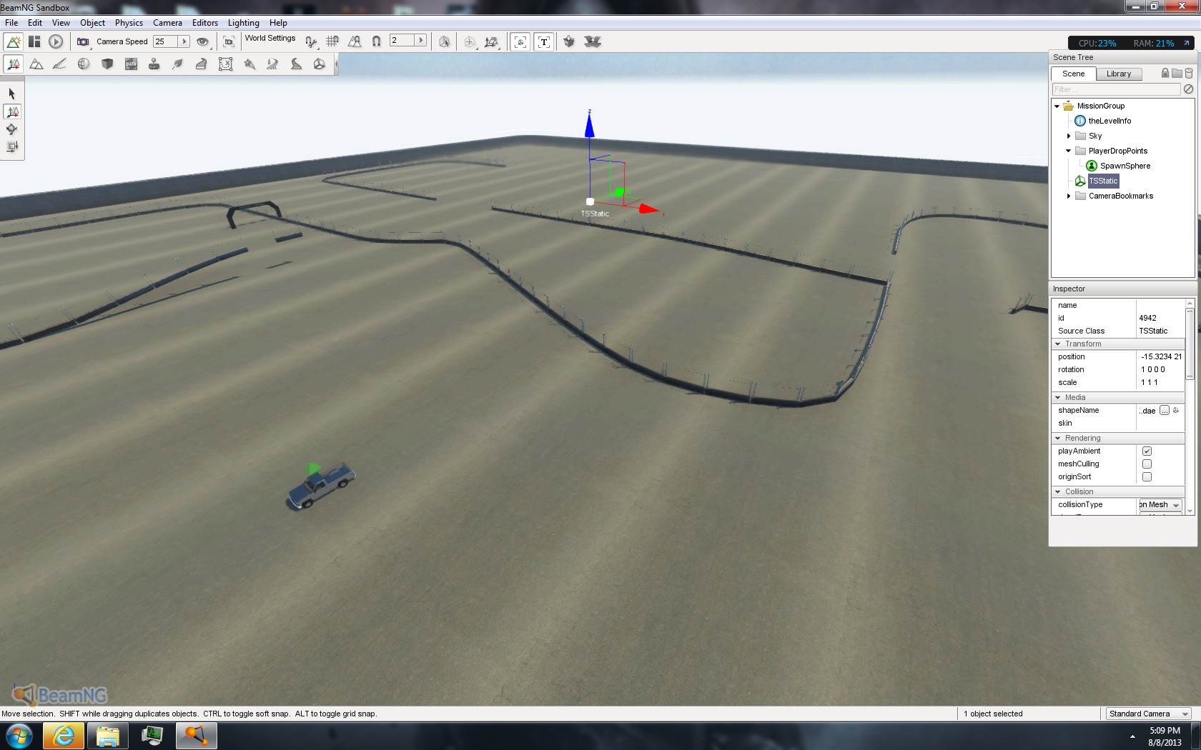1201x750 pixels.
Task: Select the Terrain Editor triangle icon
Action: coord(36,64)
